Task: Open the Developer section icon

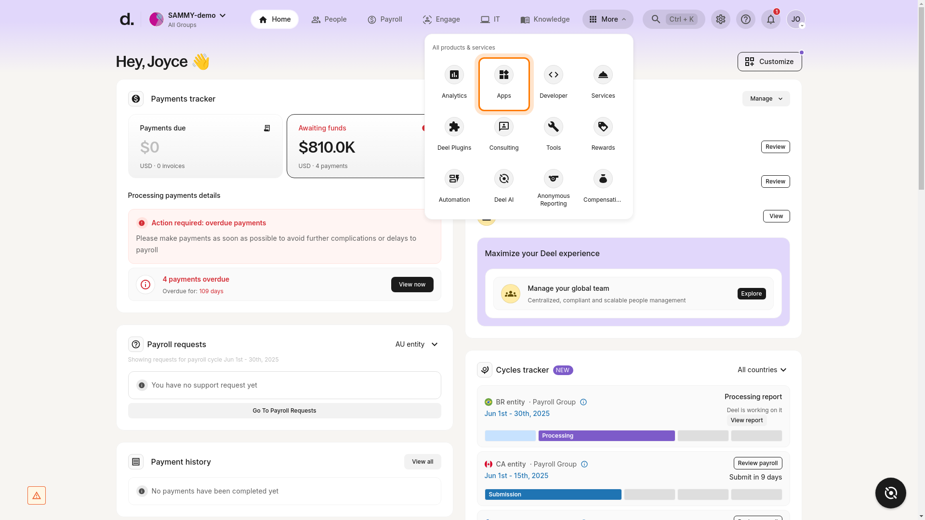Action: (x=553, y=75)
